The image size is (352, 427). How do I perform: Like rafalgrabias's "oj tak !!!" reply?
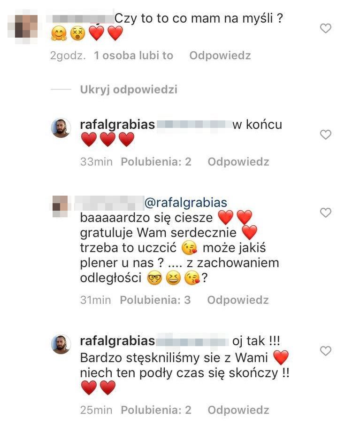tap(325, 351)
